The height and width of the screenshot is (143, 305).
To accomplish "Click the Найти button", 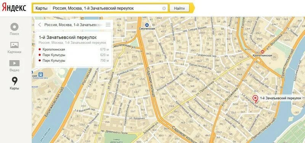I will 179,8.
